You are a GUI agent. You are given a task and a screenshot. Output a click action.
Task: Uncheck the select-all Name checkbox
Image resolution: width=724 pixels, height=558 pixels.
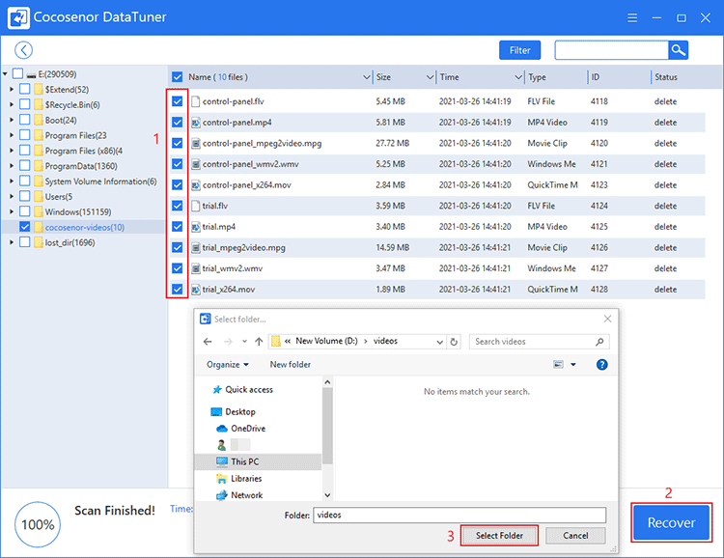click(177, 76)
